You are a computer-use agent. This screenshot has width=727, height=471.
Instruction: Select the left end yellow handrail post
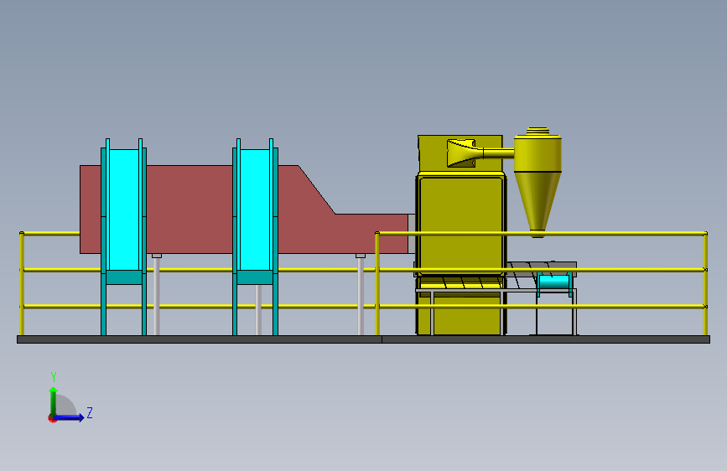click(21, 283)
